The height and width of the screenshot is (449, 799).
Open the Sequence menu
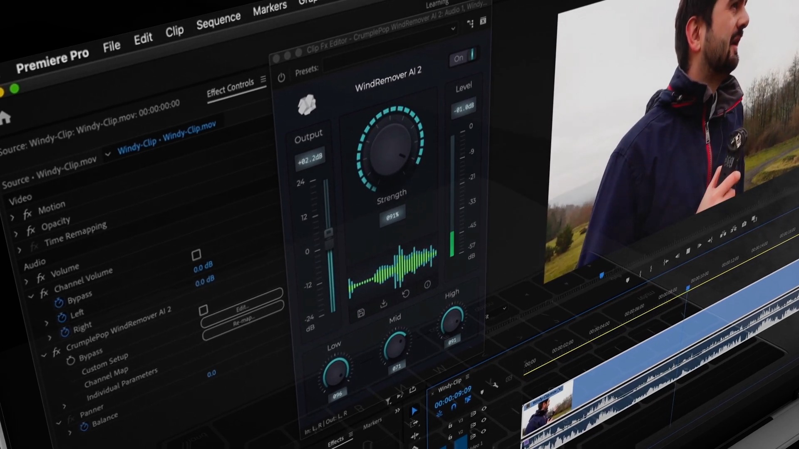[218, 20]
